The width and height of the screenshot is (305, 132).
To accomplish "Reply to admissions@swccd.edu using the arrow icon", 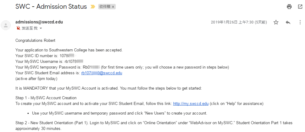I will pos(288,22).
